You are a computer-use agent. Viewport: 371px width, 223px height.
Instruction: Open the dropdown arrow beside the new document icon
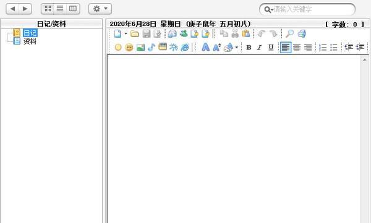point(126,33)
